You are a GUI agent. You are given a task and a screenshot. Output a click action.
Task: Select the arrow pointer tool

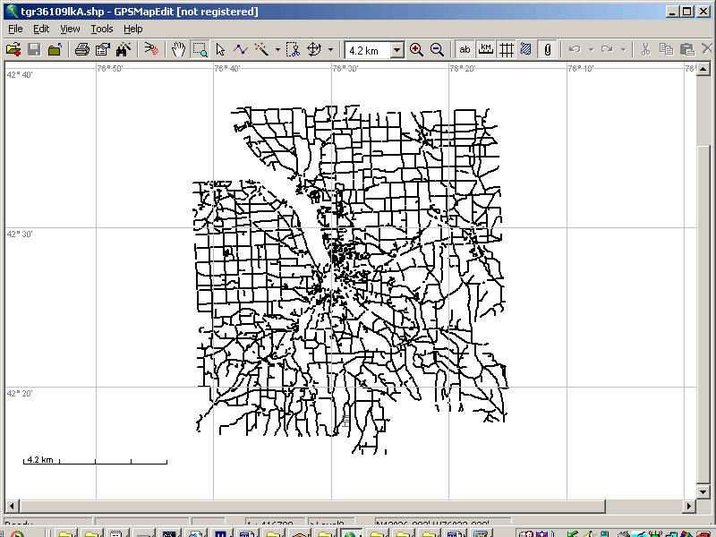coord(220,49)
